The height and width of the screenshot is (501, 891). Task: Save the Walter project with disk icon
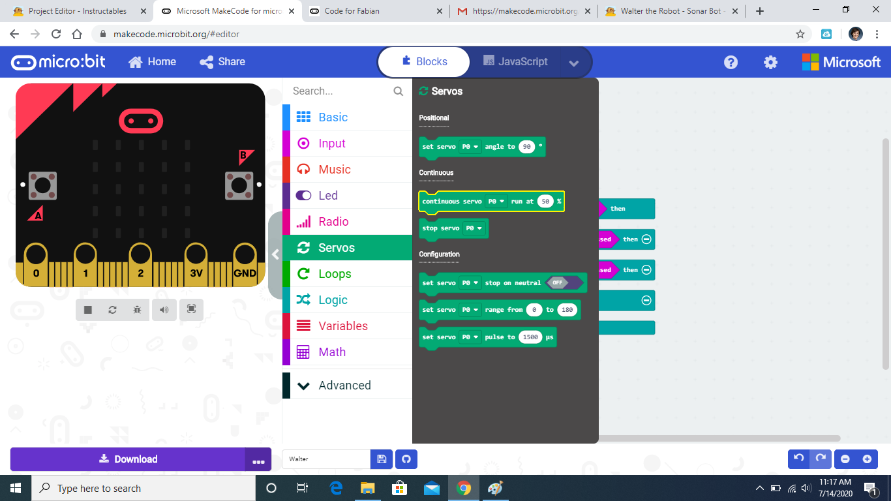coord(382,459)
